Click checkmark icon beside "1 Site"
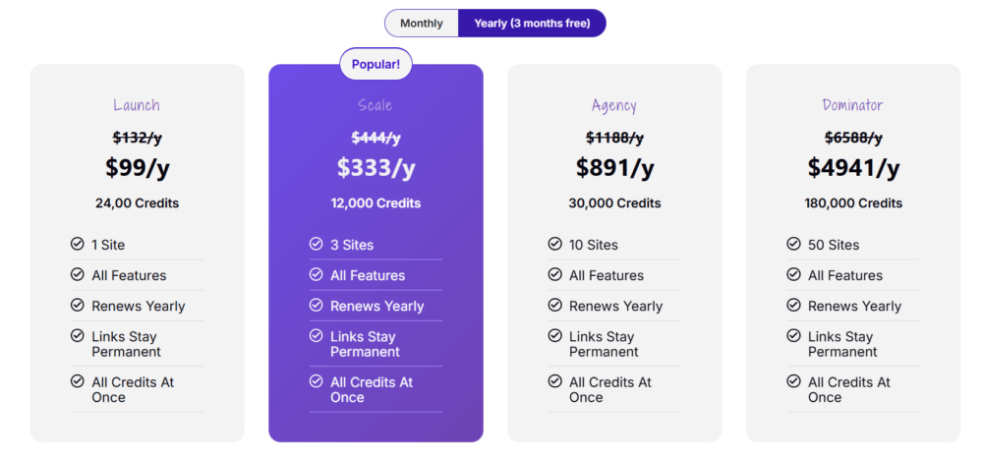 78,244
